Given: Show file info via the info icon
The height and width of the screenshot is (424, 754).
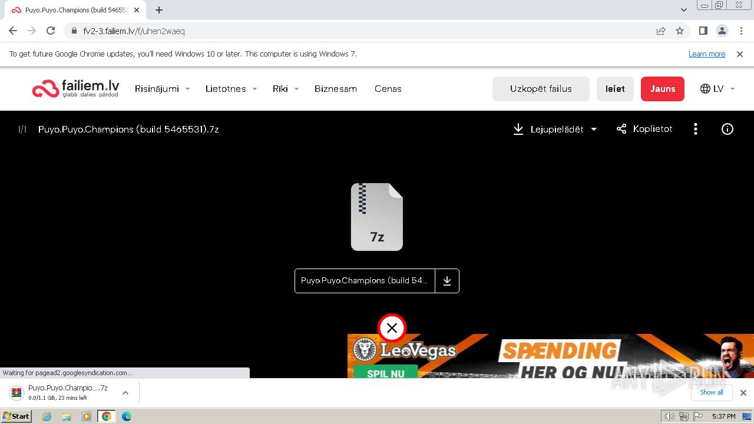Looking at the screenshot, I should (x=727, y=129).
